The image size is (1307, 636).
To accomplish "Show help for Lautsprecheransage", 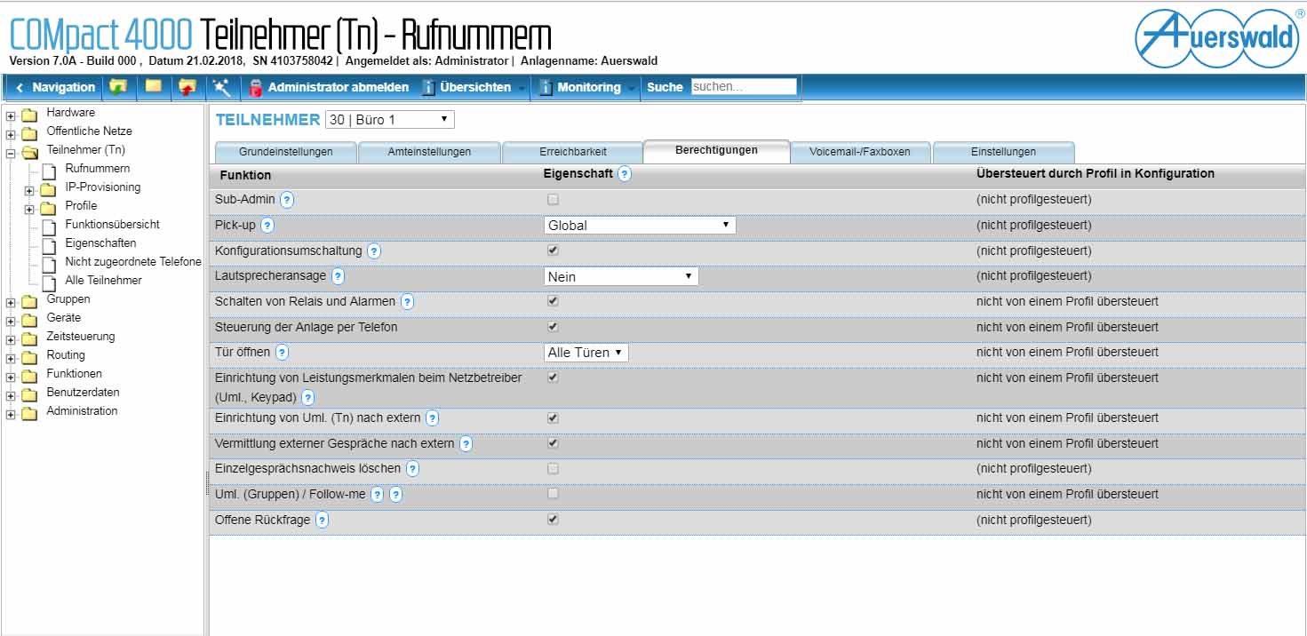I will pyautogui.click(x=338, y=276).
